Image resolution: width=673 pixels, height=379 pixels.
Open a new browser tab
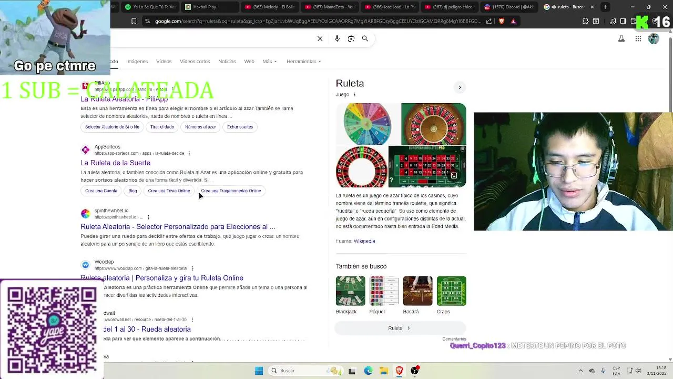click(605, 7)
